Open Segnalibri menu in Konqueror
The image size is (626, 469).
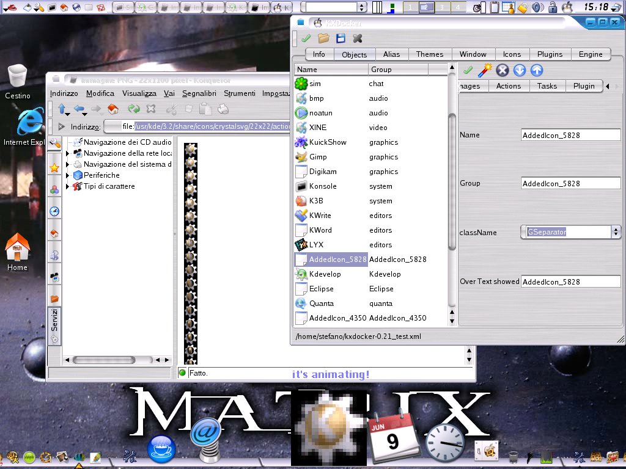point(199,93)
